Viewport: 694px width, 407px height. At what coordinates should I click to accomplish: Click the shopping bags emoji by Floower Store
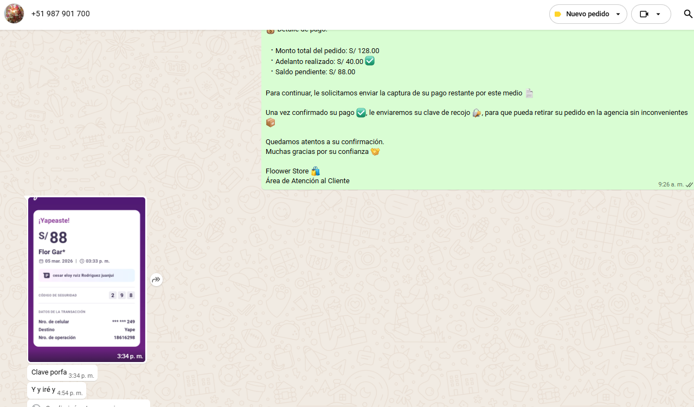(x=316, y=171)
